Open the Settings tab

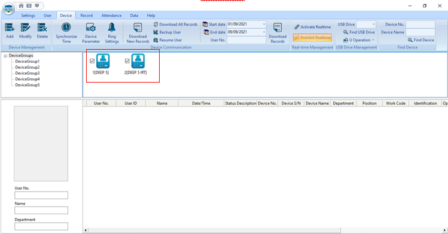(28, 16)
